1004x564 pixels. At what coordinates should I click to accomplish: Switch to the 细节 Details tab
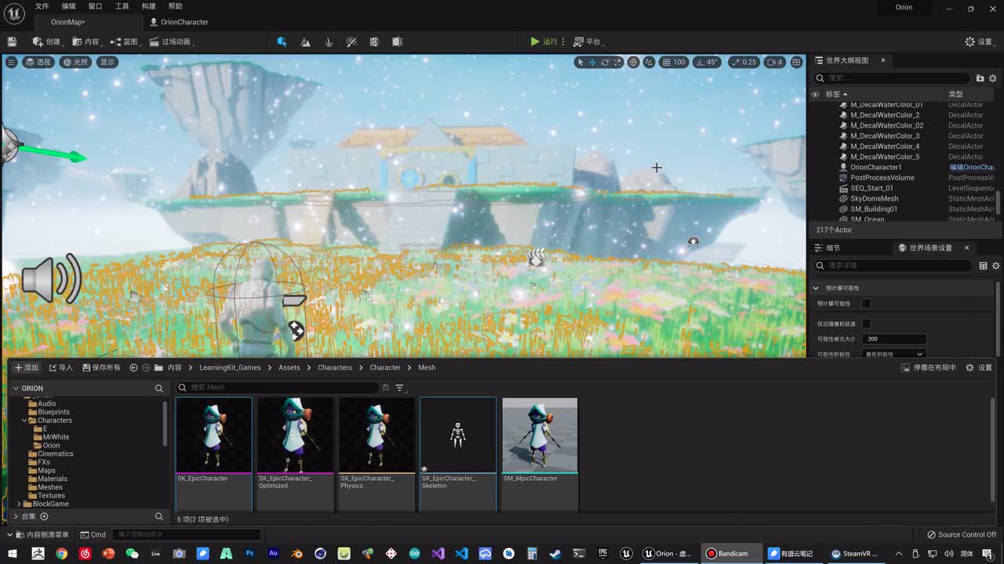coord(833,248)
